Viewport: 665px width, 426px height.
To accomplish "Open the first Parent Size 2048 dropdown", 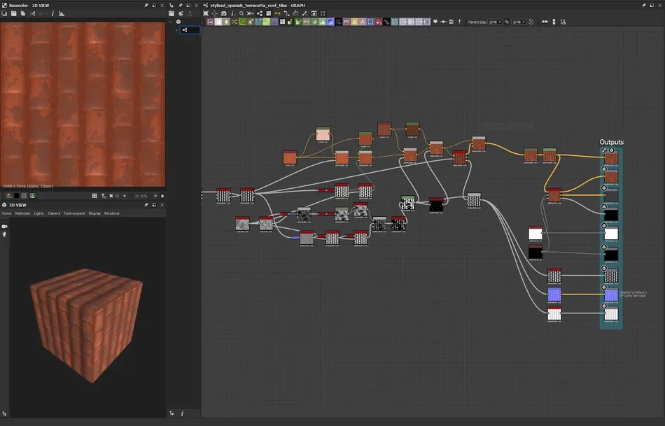I will (495, 22).
